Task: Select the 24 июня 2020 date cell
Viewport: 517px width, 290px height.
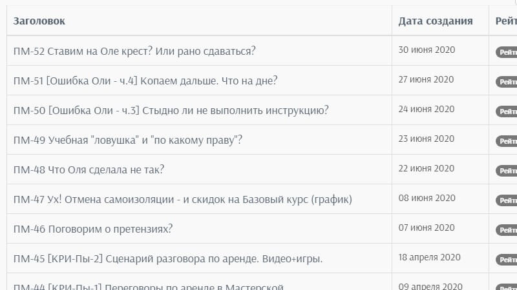Action: click(427, 109)
